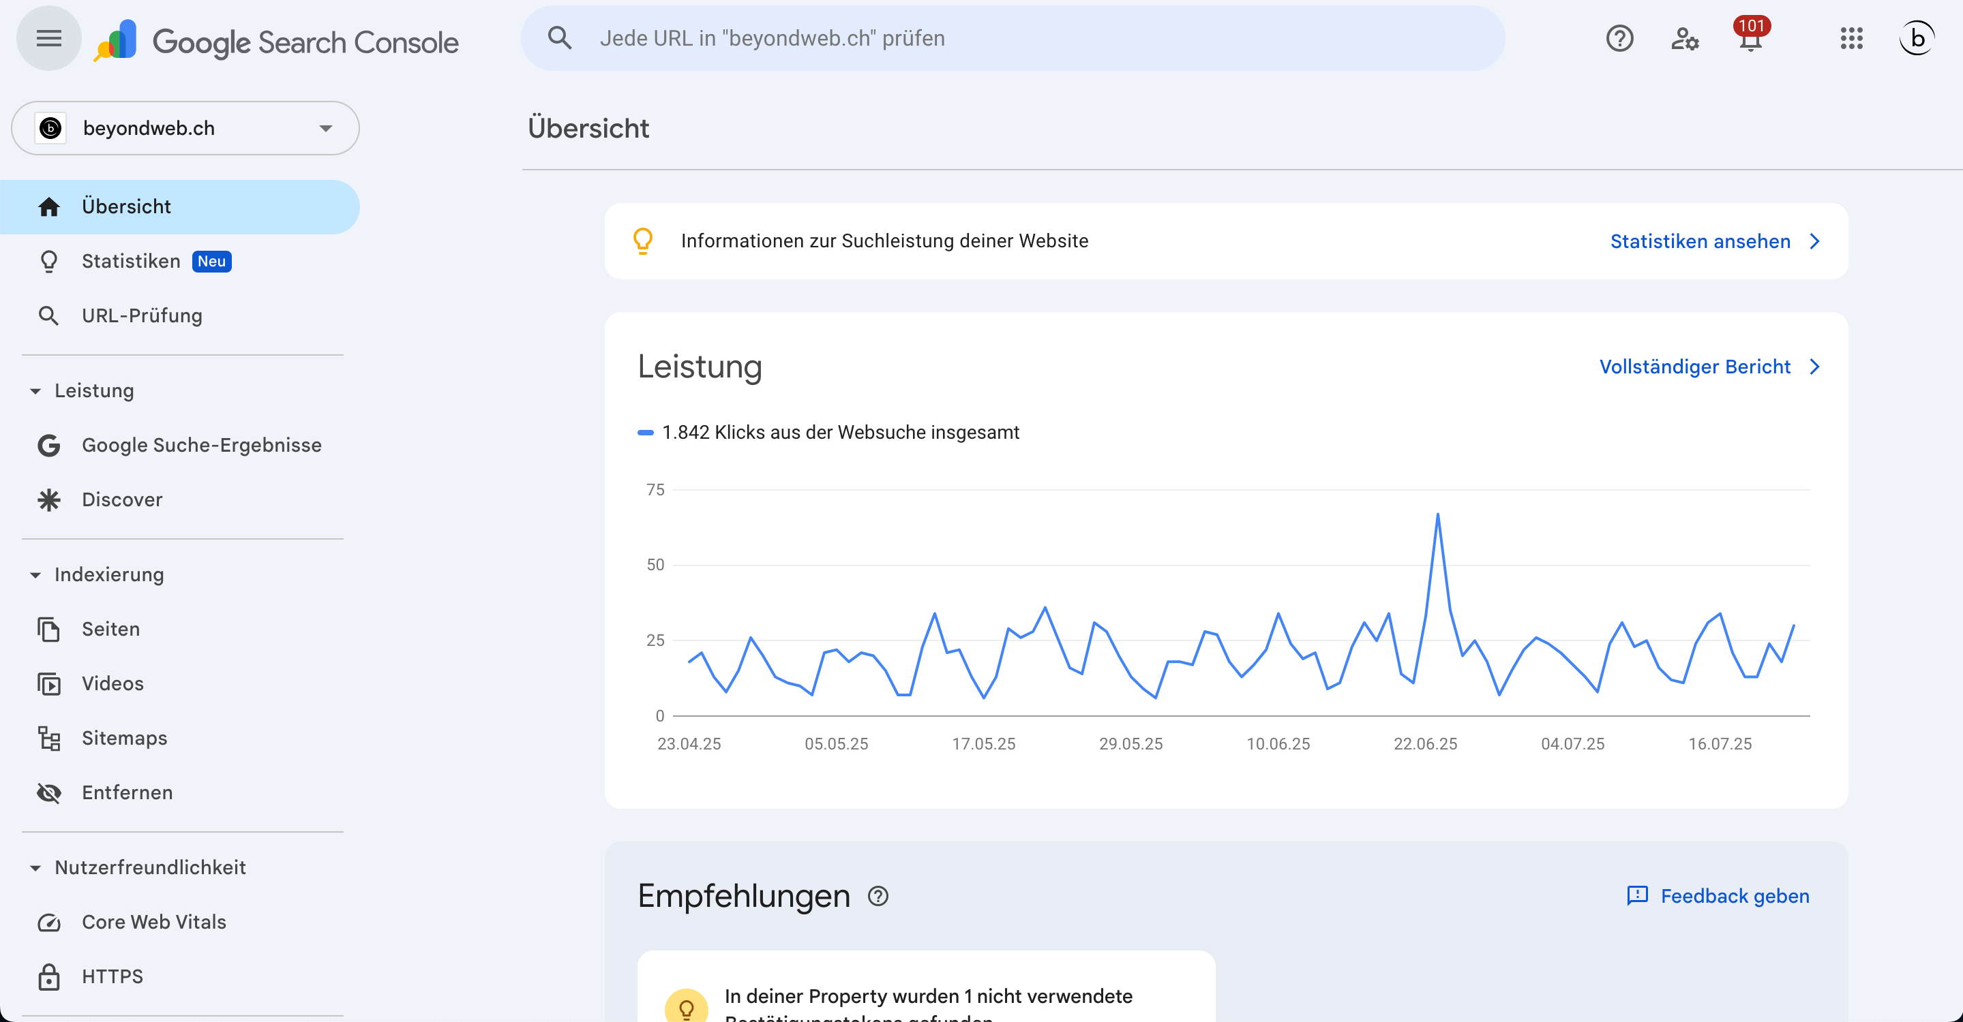Click the Übersicht home icon
The image size is (1963, 1022).
point(49,206)
